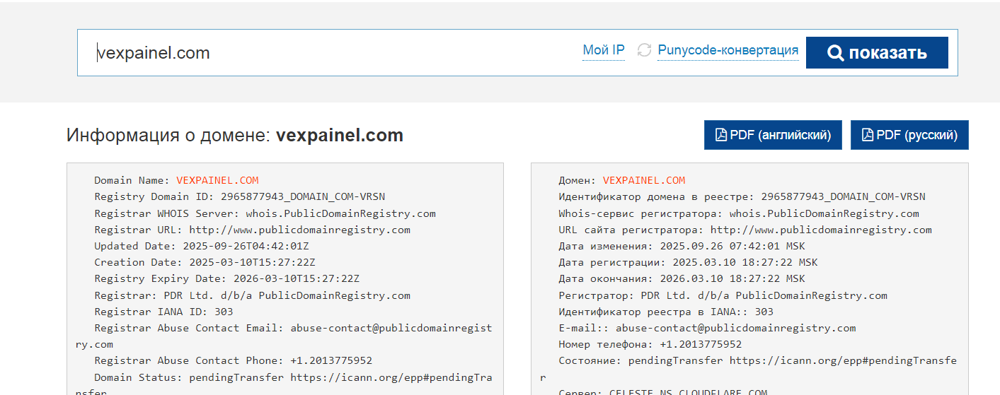Select the Номер телефона: +1.2013775952 line
Screen dimensions: 1000x395
pyautogui.click(x=650, y=344)
